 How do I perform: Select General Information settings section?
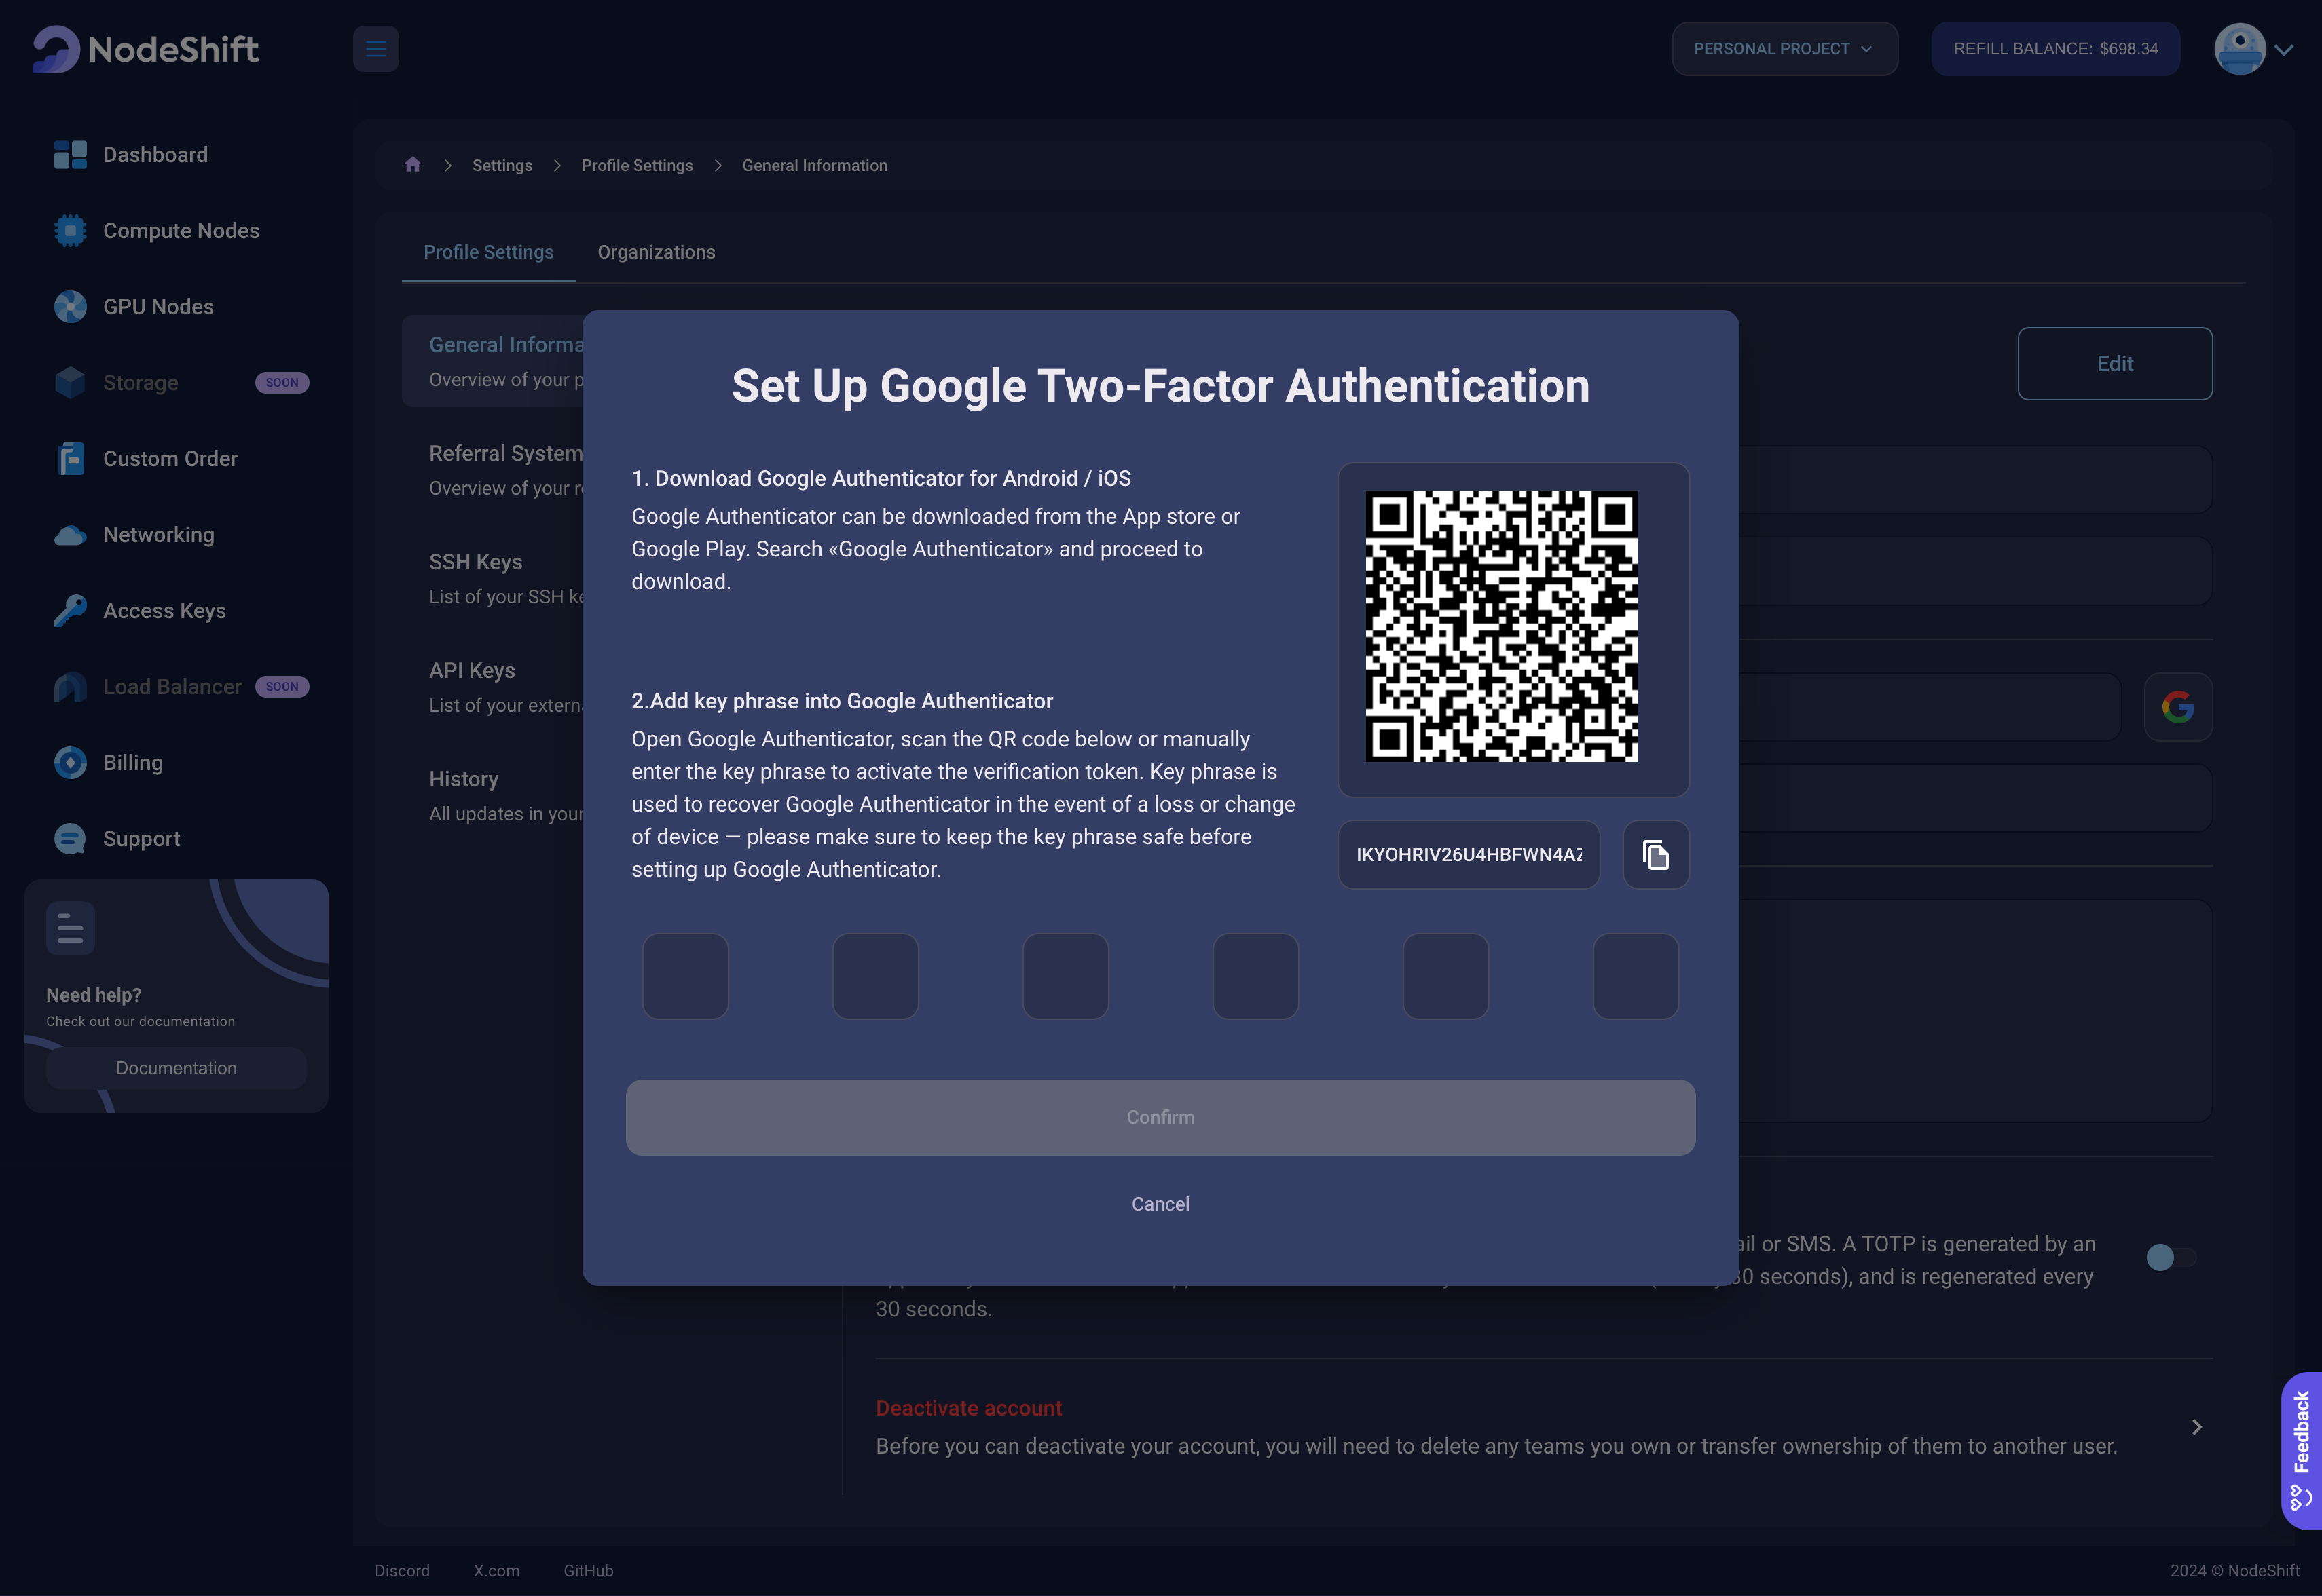[x=492, y=361]
